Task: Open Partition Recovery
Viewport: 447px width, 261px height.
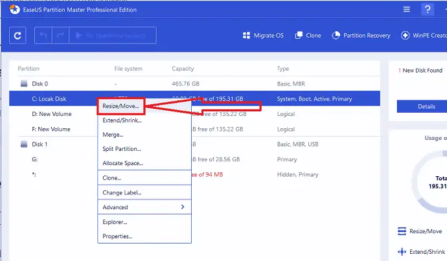Action: pos(361,36)
